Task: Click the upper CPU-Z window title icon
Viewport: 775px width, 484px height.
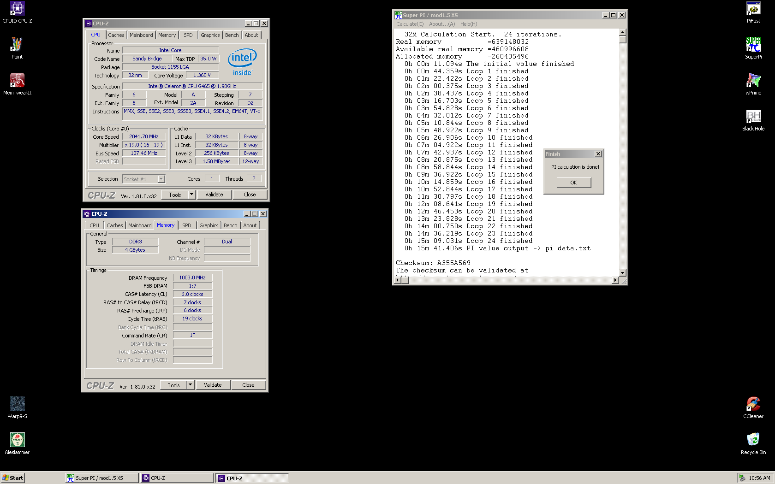Action: tap(89, 24)
